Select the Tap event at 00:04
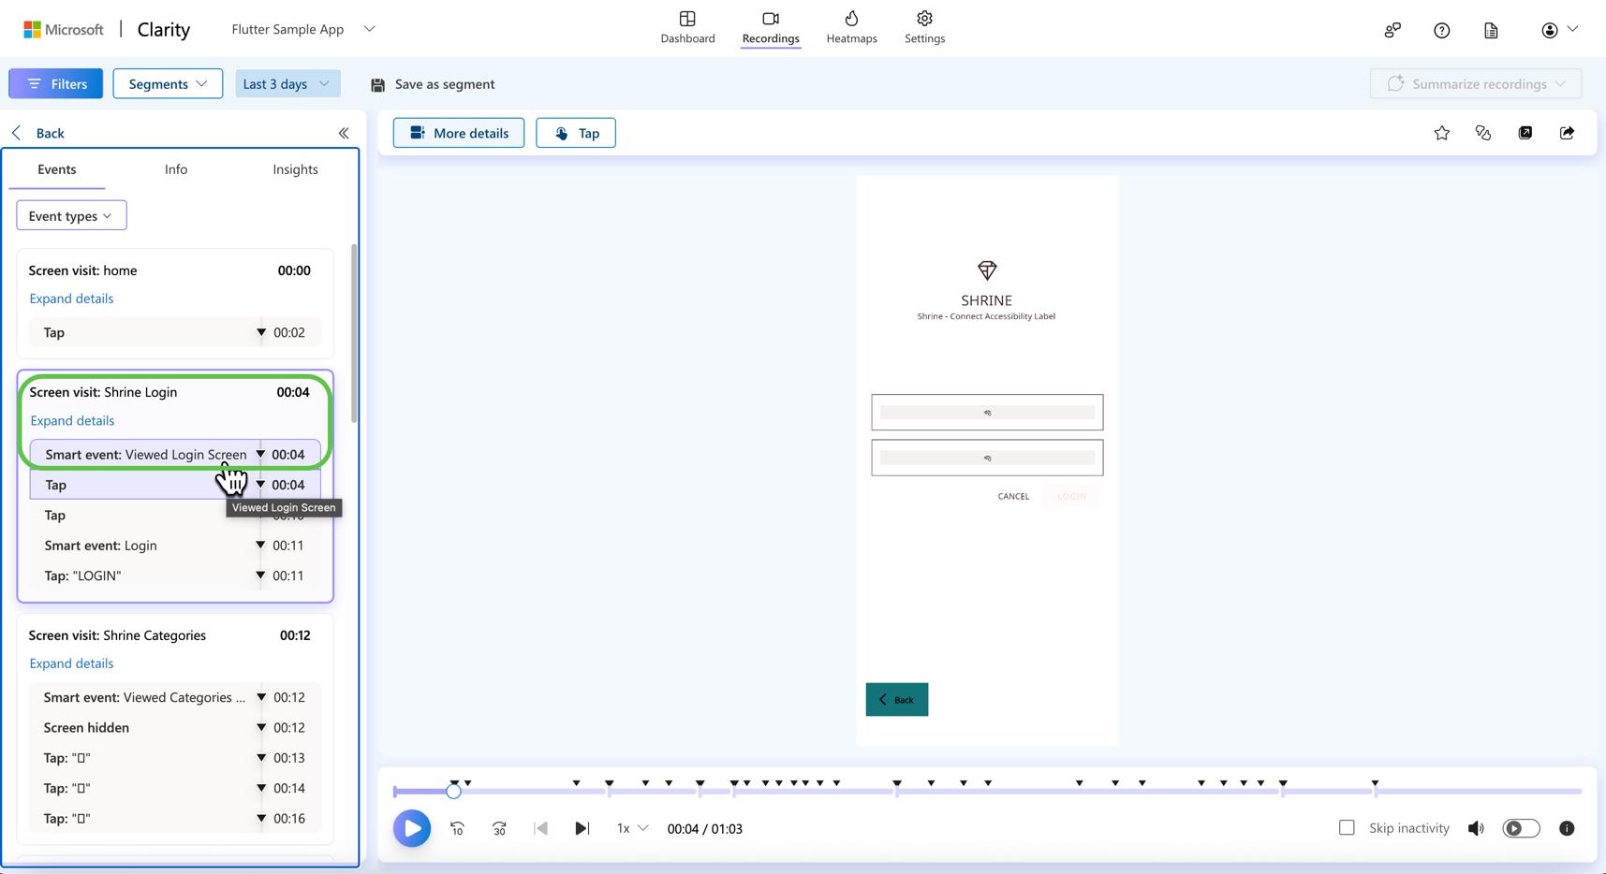 tap(175, 485)
